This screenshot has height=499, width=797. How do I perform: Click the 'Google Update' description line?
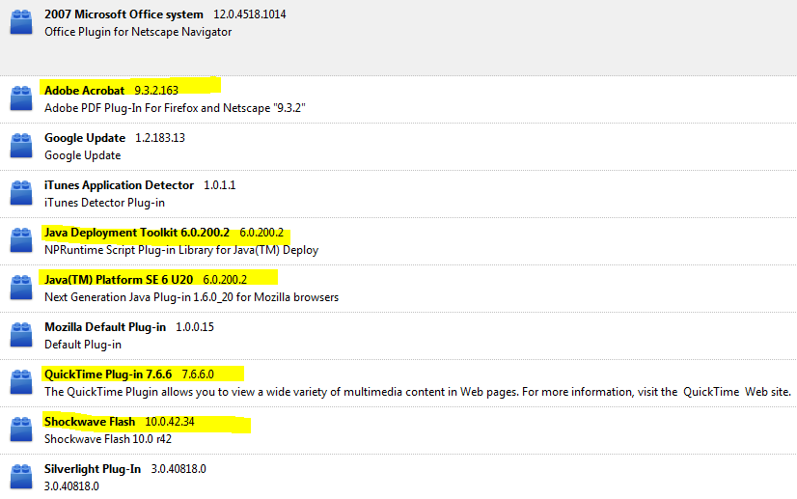click(82, 155)
